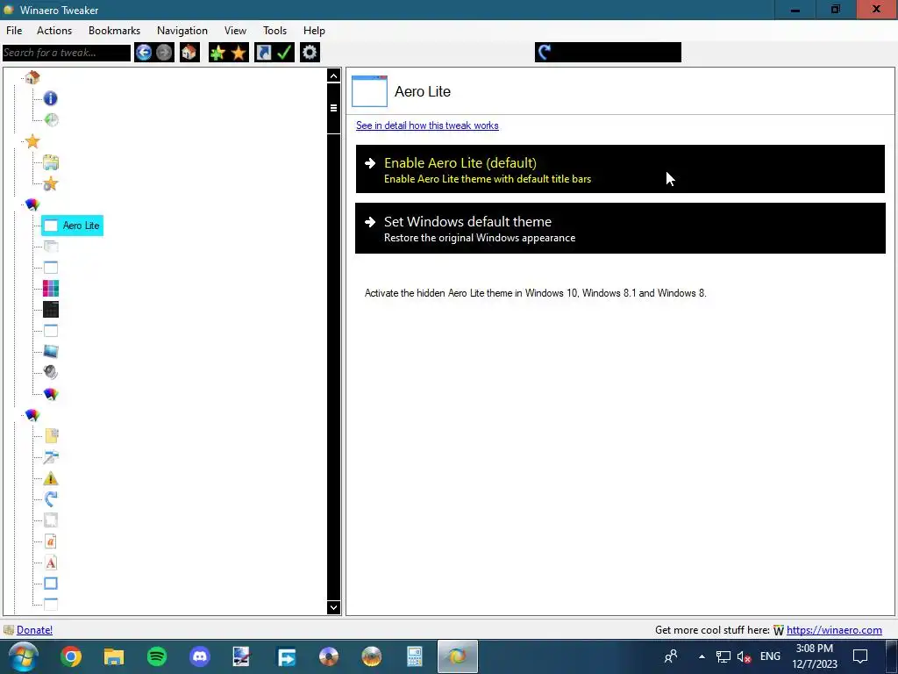Screen dimensions: 898x674
Task: Select the dark grid tree item
Action: [51, 310]
